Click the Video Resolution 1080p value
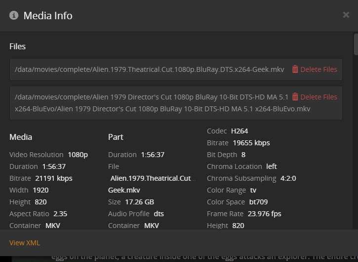Image resolution: width=358 pixels, height=262 pixels. (78, 155)
